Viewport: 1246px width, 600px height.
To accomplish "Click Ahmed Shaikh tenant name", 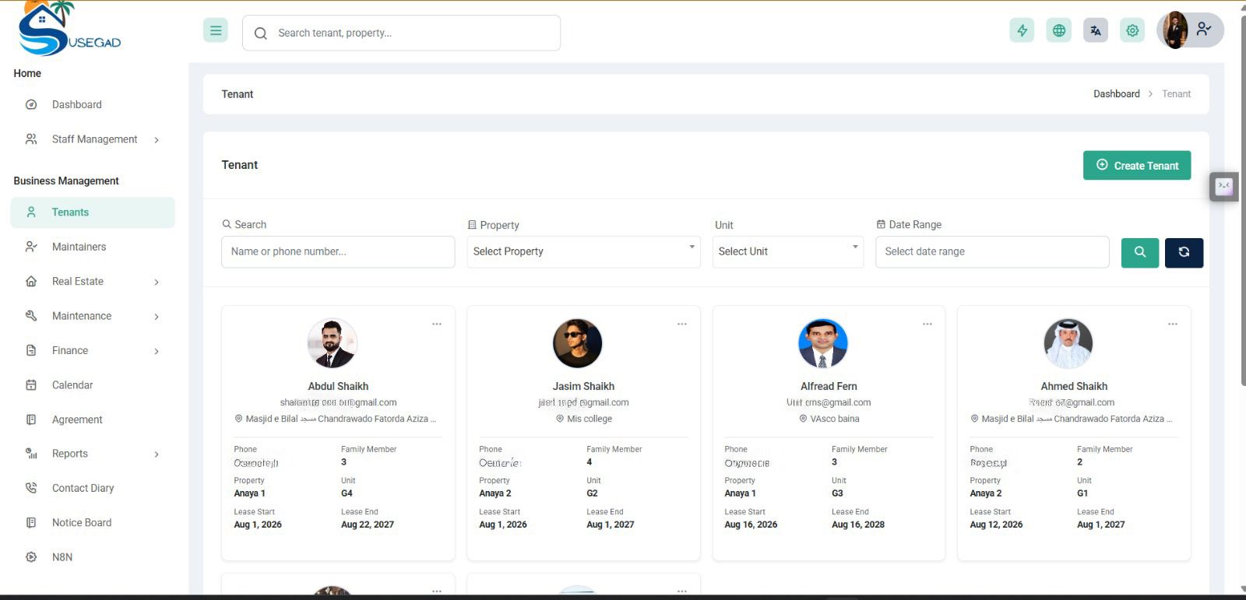I will (1074, 386).
